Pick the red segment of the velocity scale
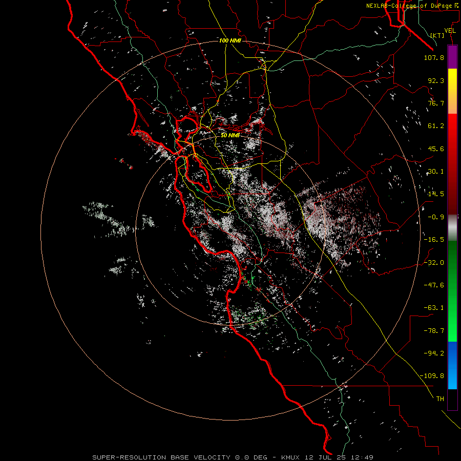Viewport: 461px width, 461px height. pyautogui.click(x=452, y=164)
